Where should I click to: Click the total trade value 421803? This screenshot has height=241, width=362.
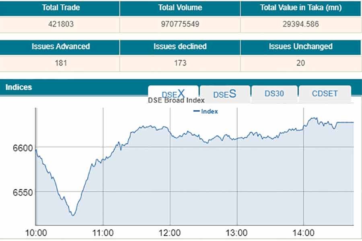coord(60,24)
